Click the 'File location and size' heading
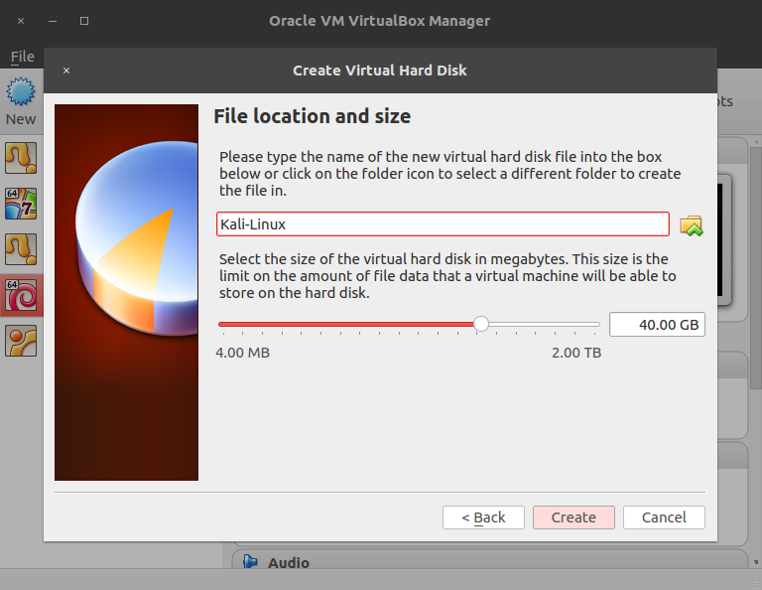762x590 pixels. pos(312,116)
